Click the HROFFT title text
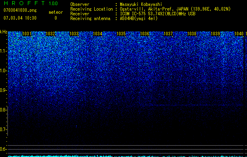247x157 pixels. click(x=24, y=3)
